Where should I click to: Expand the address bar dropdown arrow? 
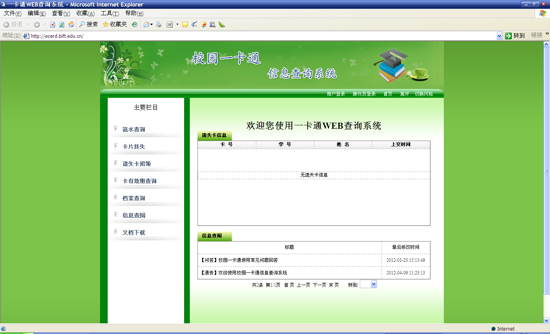pyautogui.click(x=499, y=36)
